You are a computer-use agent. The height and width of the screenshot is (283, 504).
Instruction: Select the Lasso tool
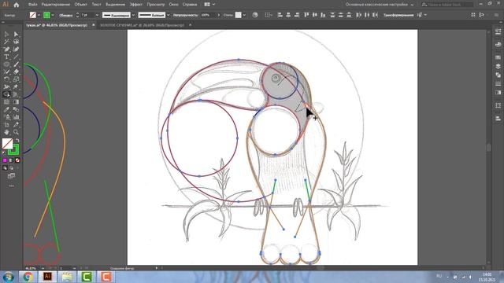point(16,42)
